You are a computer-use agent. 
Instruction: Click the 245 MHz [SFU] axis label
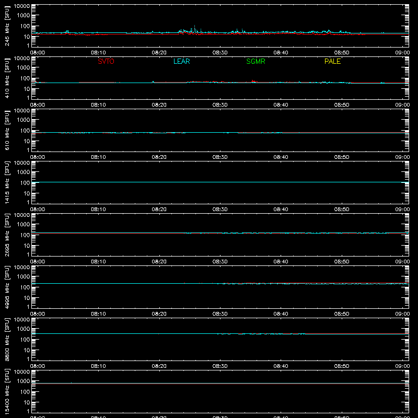pyautogui.click(x=7, y=26)
